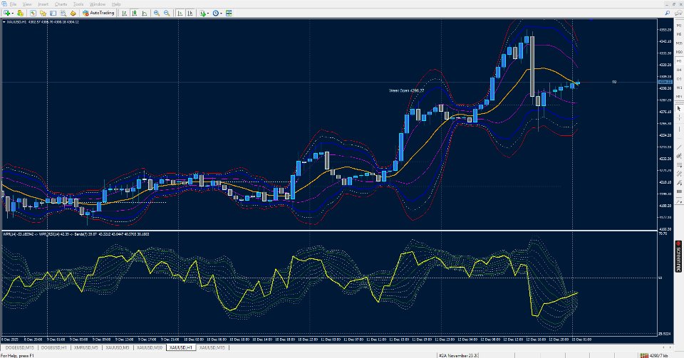The height and width of the screenshot is (358, 684).
Task: Switch timeframe to MN monthly
Action: pos(679,96)
